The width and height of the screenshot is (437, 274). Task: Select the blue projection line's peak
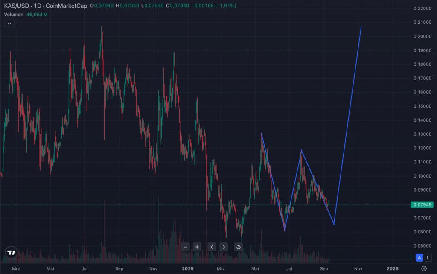(361, 27)
